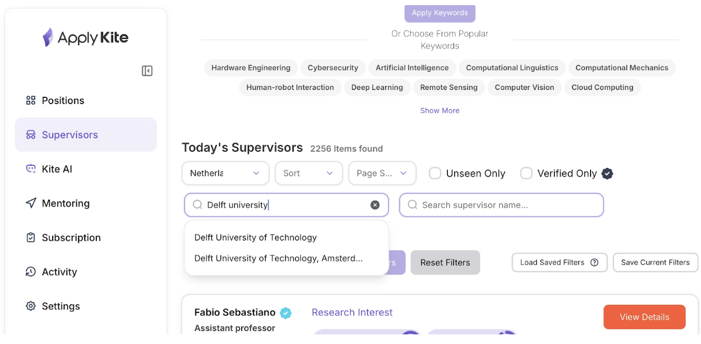Click the Positions grid icon
This screenshot has height=344, width=701.
click(31, 101)
